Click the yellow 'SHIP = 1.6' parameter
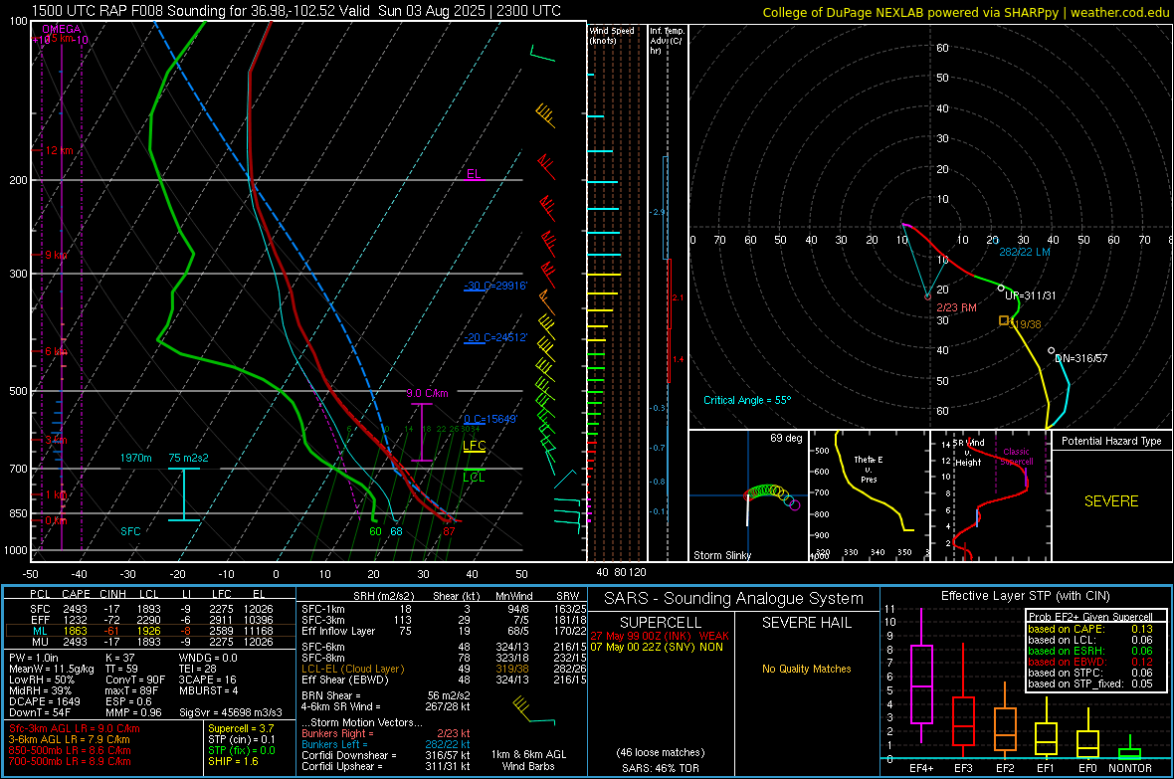The height and width of the screenshot is (779, 1174). click(233, 761)
